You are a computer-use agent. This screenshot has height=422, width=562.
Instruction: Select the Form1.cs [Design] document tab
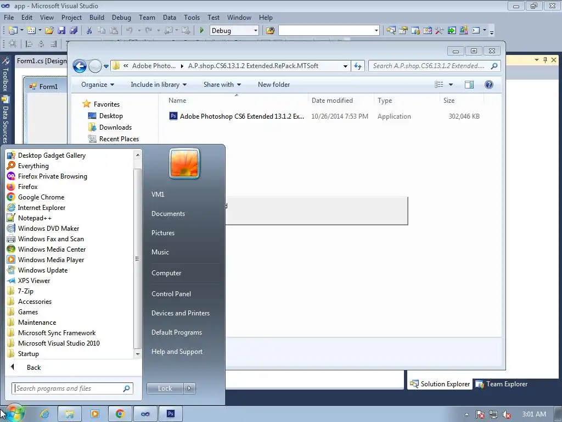(41, 61)
